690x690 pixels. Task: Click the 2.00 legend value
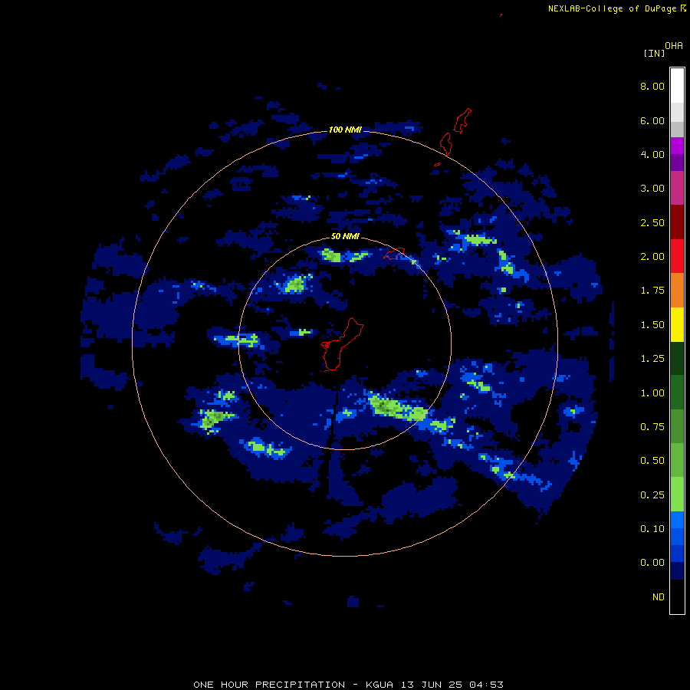[652, 256]
